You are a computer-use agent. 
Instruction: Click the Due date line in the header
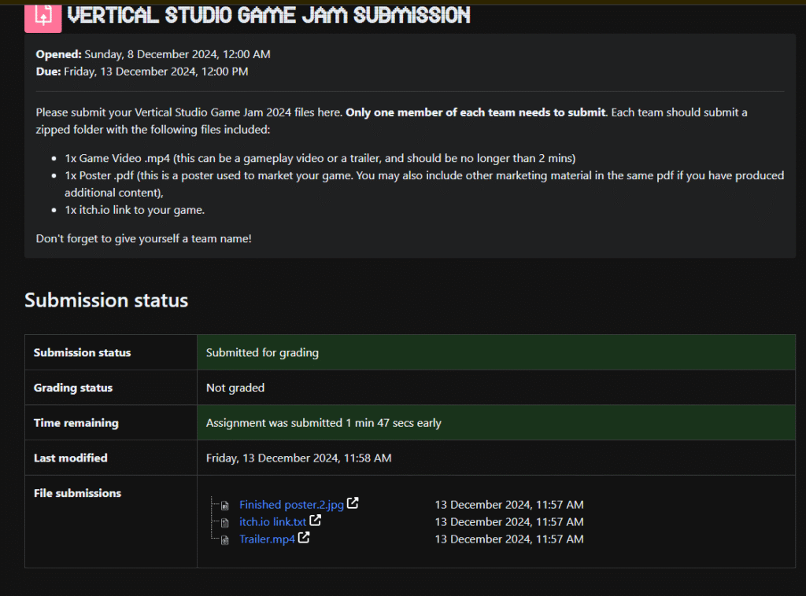pos(142,72)
